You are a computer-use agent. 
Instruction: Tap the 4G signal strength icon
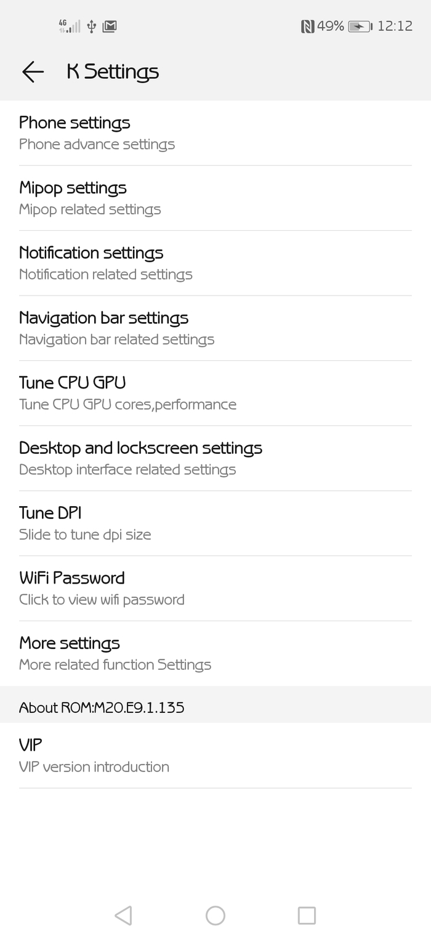[x=69, y=26]
